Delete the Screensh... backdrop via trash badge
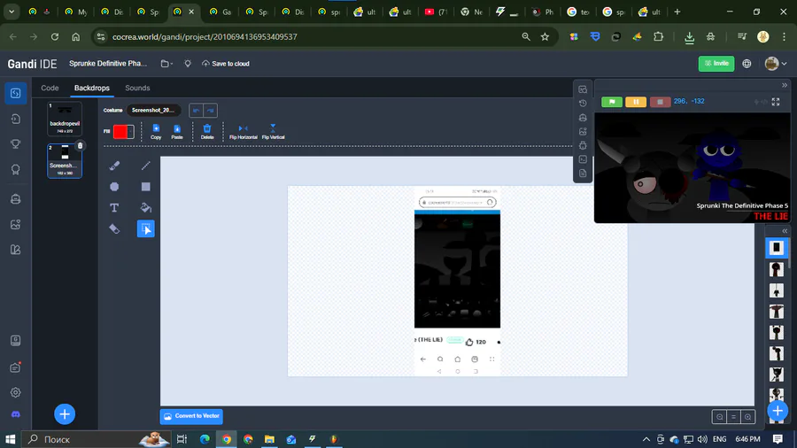The image size is (797, 448). 81,146
